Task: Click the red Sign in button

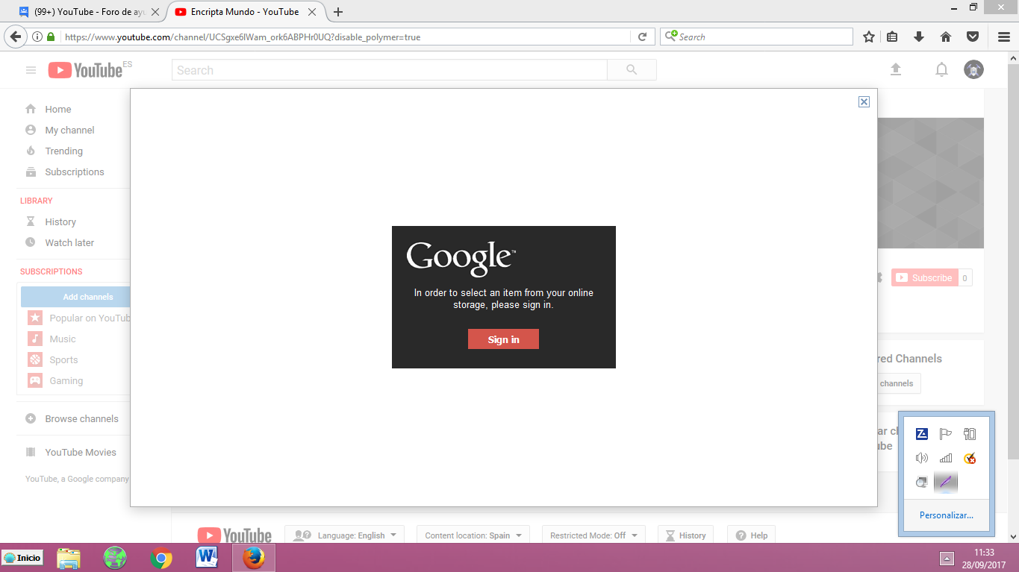Action: pyautogui.click(x=503, y=339)
